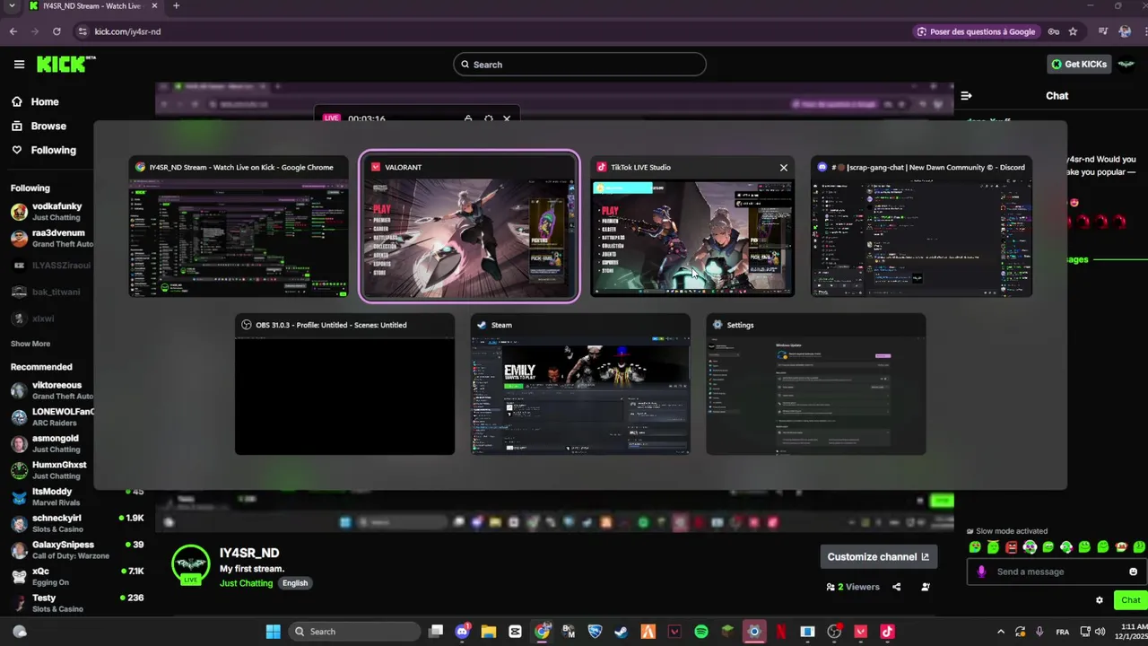Select the IY4SR_ND Stream Chrome tab
Image resolution: width=1148 pixels, height=646 pixels.
coord(91,6)
